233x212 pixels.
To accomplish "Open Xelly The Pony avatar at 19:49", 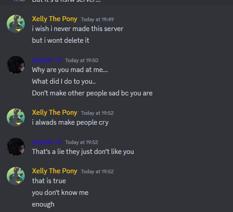I will click(x=16, y=24).
